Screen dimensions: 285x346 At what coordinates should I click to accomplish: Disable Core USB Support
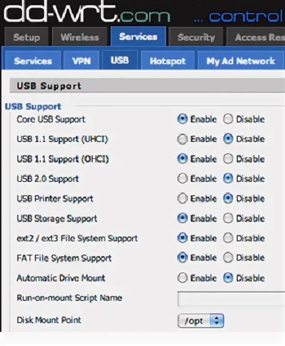pyautogui.click(x=228, y=119)
